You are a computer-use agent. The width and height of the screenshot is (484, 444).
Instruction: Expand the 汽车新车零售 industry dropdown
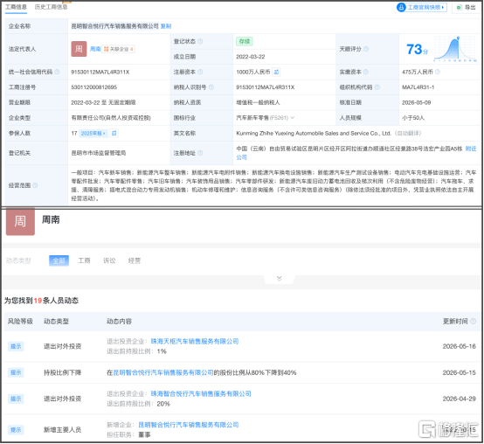click(293, 118)
